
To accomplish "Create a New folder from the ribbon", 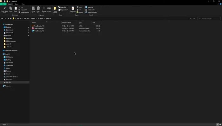I will tap(55, 10).
